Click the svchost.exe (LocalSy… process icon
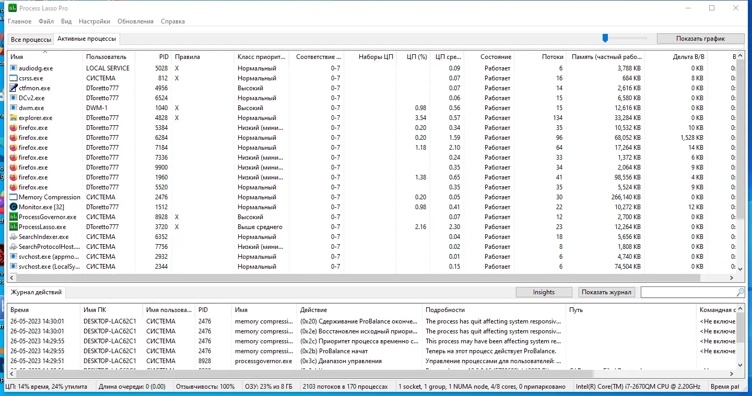Viewport: 752px width, 396px height. (x=14, y=267)
